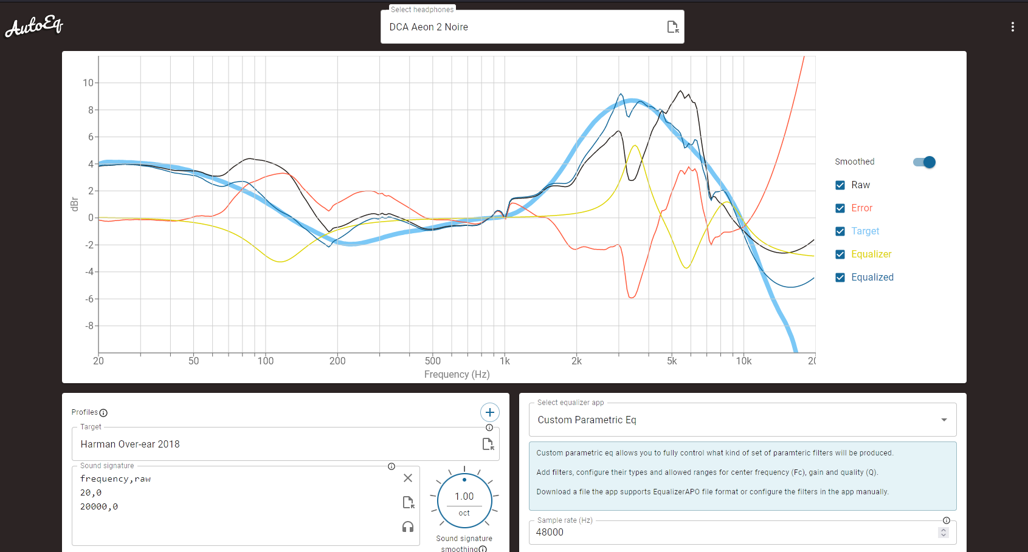
Task: Uncheck the Raw curve checkbox
Action: point(840,185)
